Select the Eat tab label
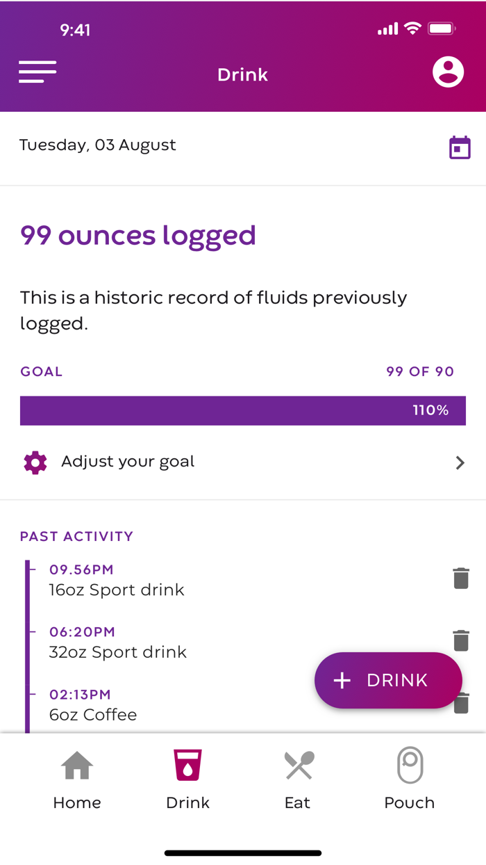Screen dimensions: 486x865 pos(297,802)
